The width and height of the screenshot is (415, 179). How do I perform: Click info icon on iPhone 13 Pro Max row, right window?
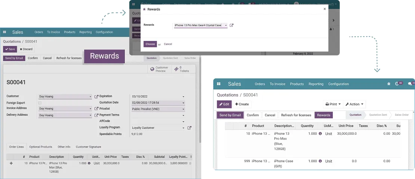pyautogui.click(x=320, y=134)
